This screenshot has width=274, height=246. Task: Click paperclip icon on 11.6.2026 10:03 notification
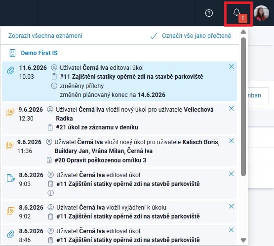click(10, 70)
